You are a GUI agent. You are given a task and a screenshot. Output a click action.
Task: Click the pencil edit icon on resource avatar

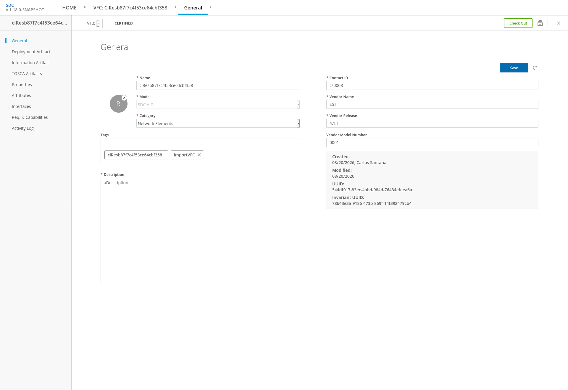point(125,98)
